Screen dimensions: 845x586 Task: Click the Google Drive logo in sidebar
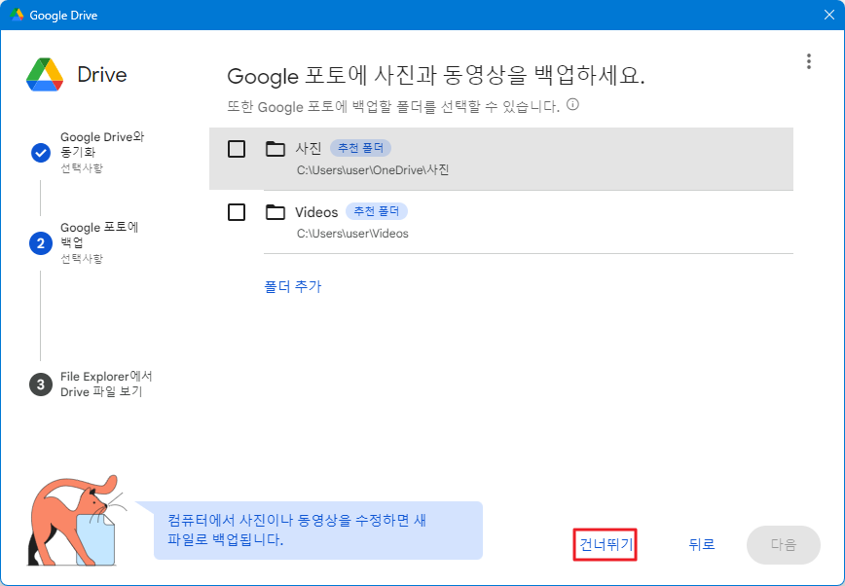(x=45, y=75)
